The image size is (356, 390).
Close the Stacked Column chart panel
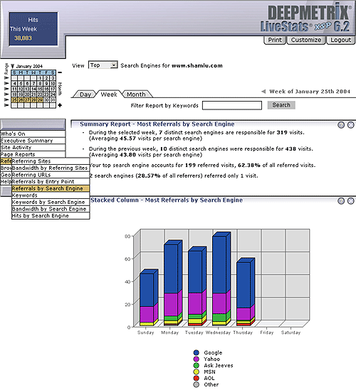[x=351, y=201]
